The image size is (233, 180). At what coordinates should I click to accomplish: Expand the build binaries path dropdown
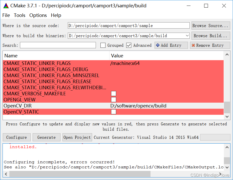(x=187, y=36)
